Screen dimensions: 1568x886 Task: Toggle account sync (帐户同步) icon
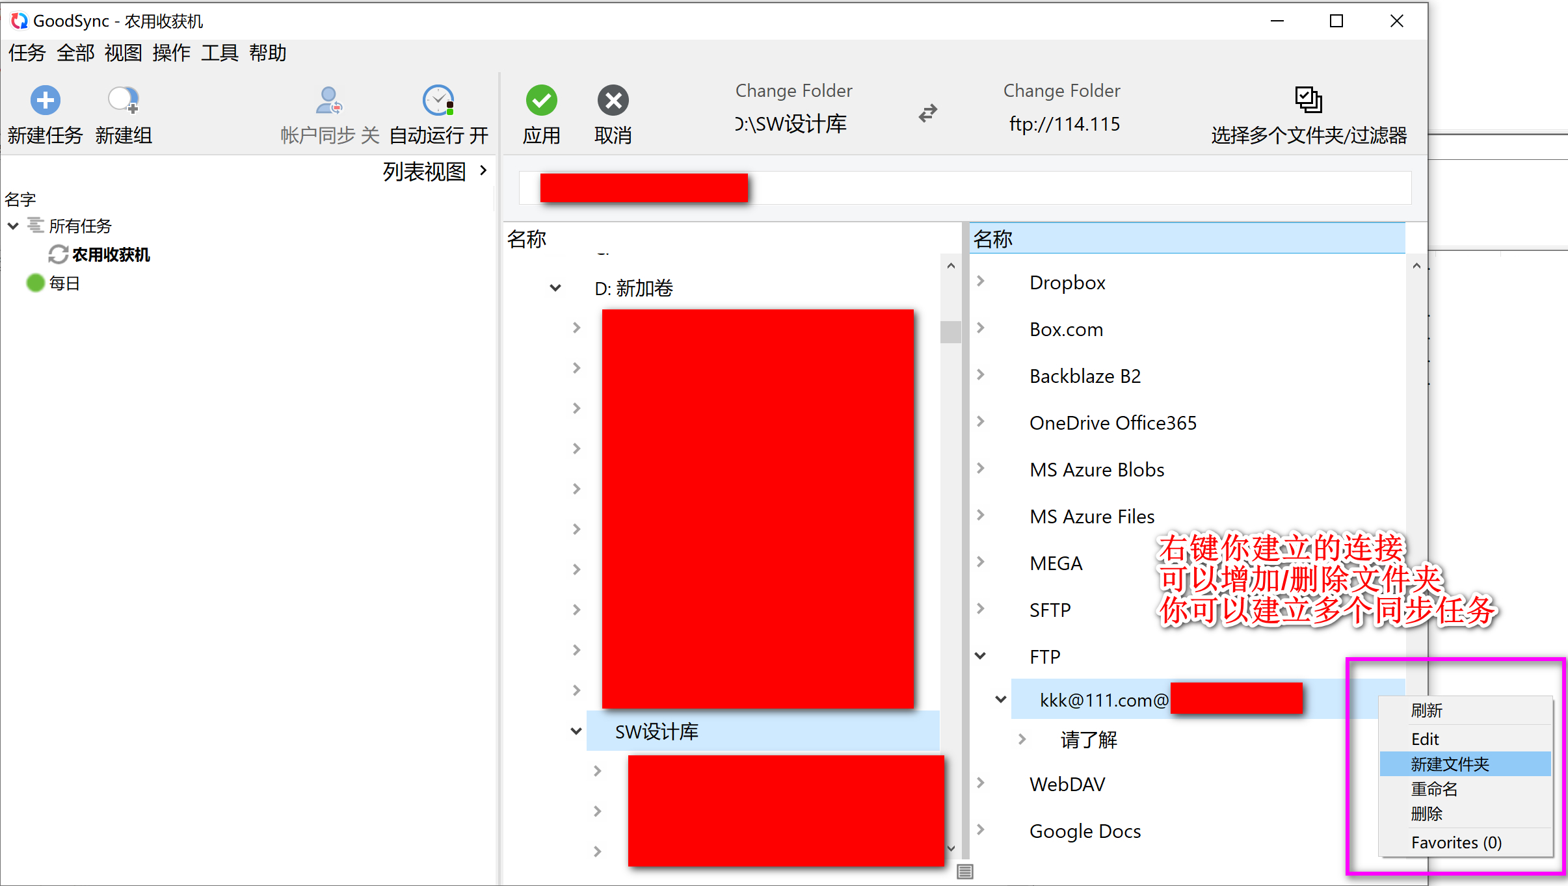329,100
